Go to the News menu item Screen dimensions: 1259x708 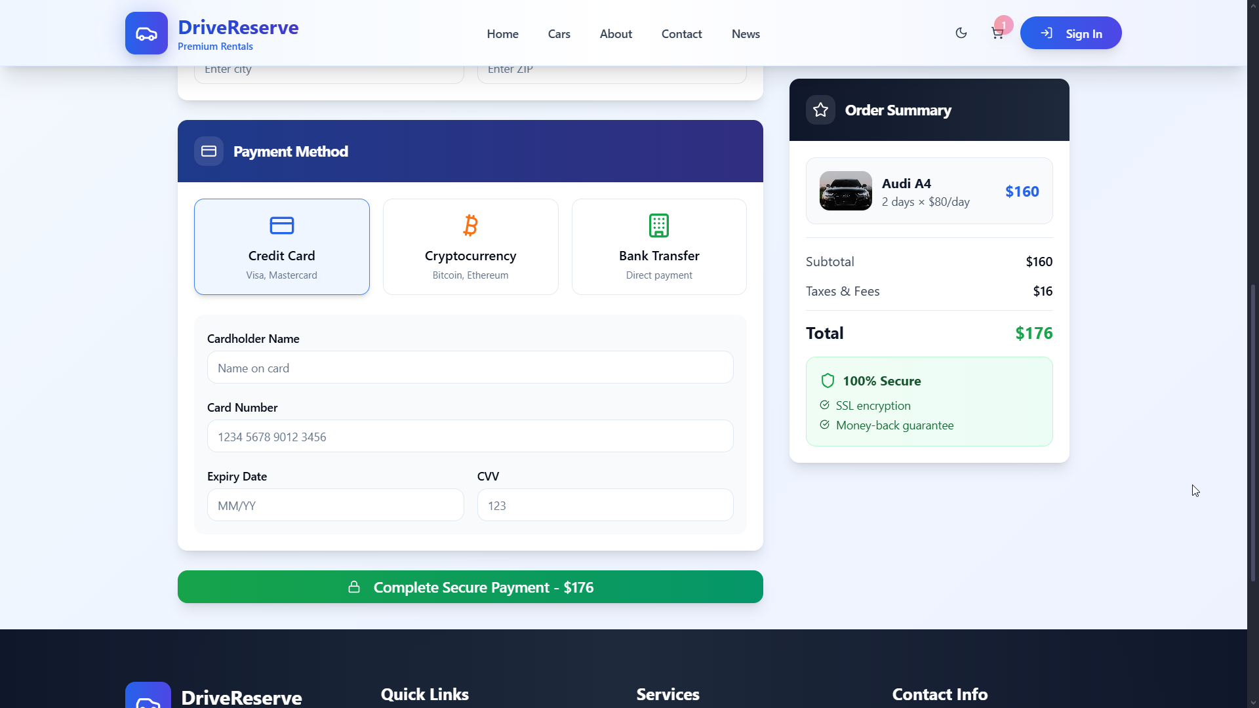pyautogui.click(x=746, y=34)
